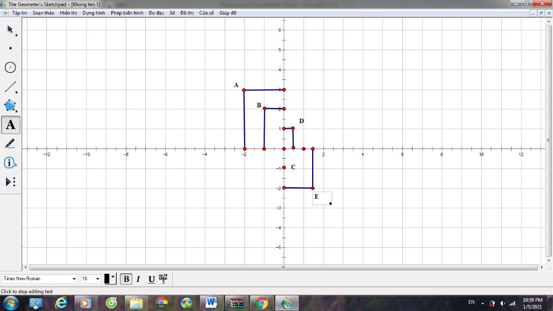The height and width of the screenshot is (311, 553).
Task: Expand the Polygon tool flyout triangle
Action: coord(17,111)
